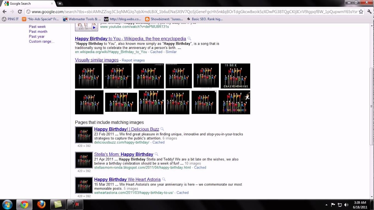Open Cached link for weheartastoria.com result
Viewport: 374px width, 210px height.
pyautogui.click(x=183, y=192)
